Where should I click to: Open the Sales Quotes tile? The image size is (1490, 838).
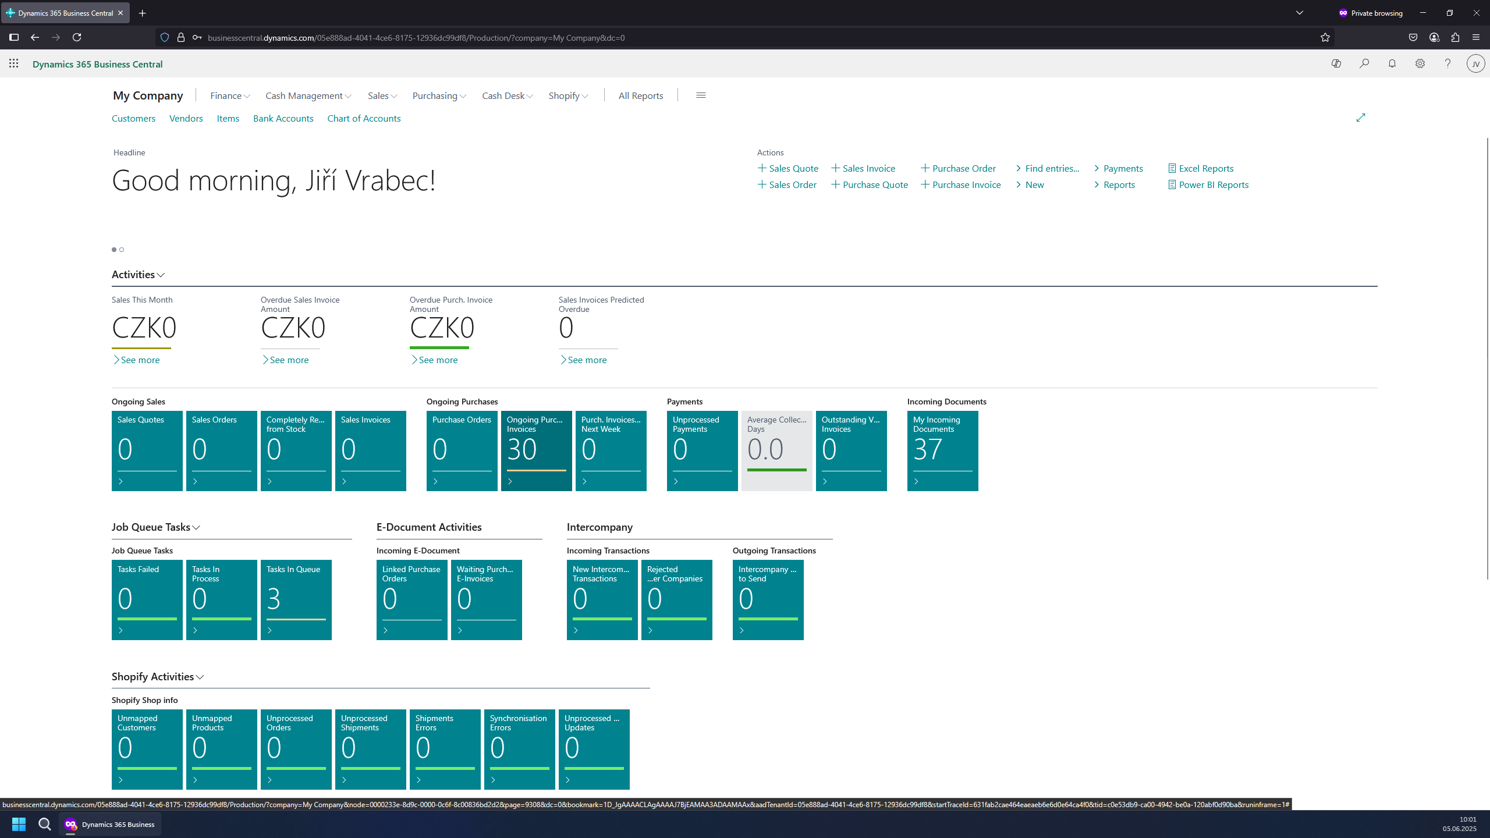(x=147, y=451)
